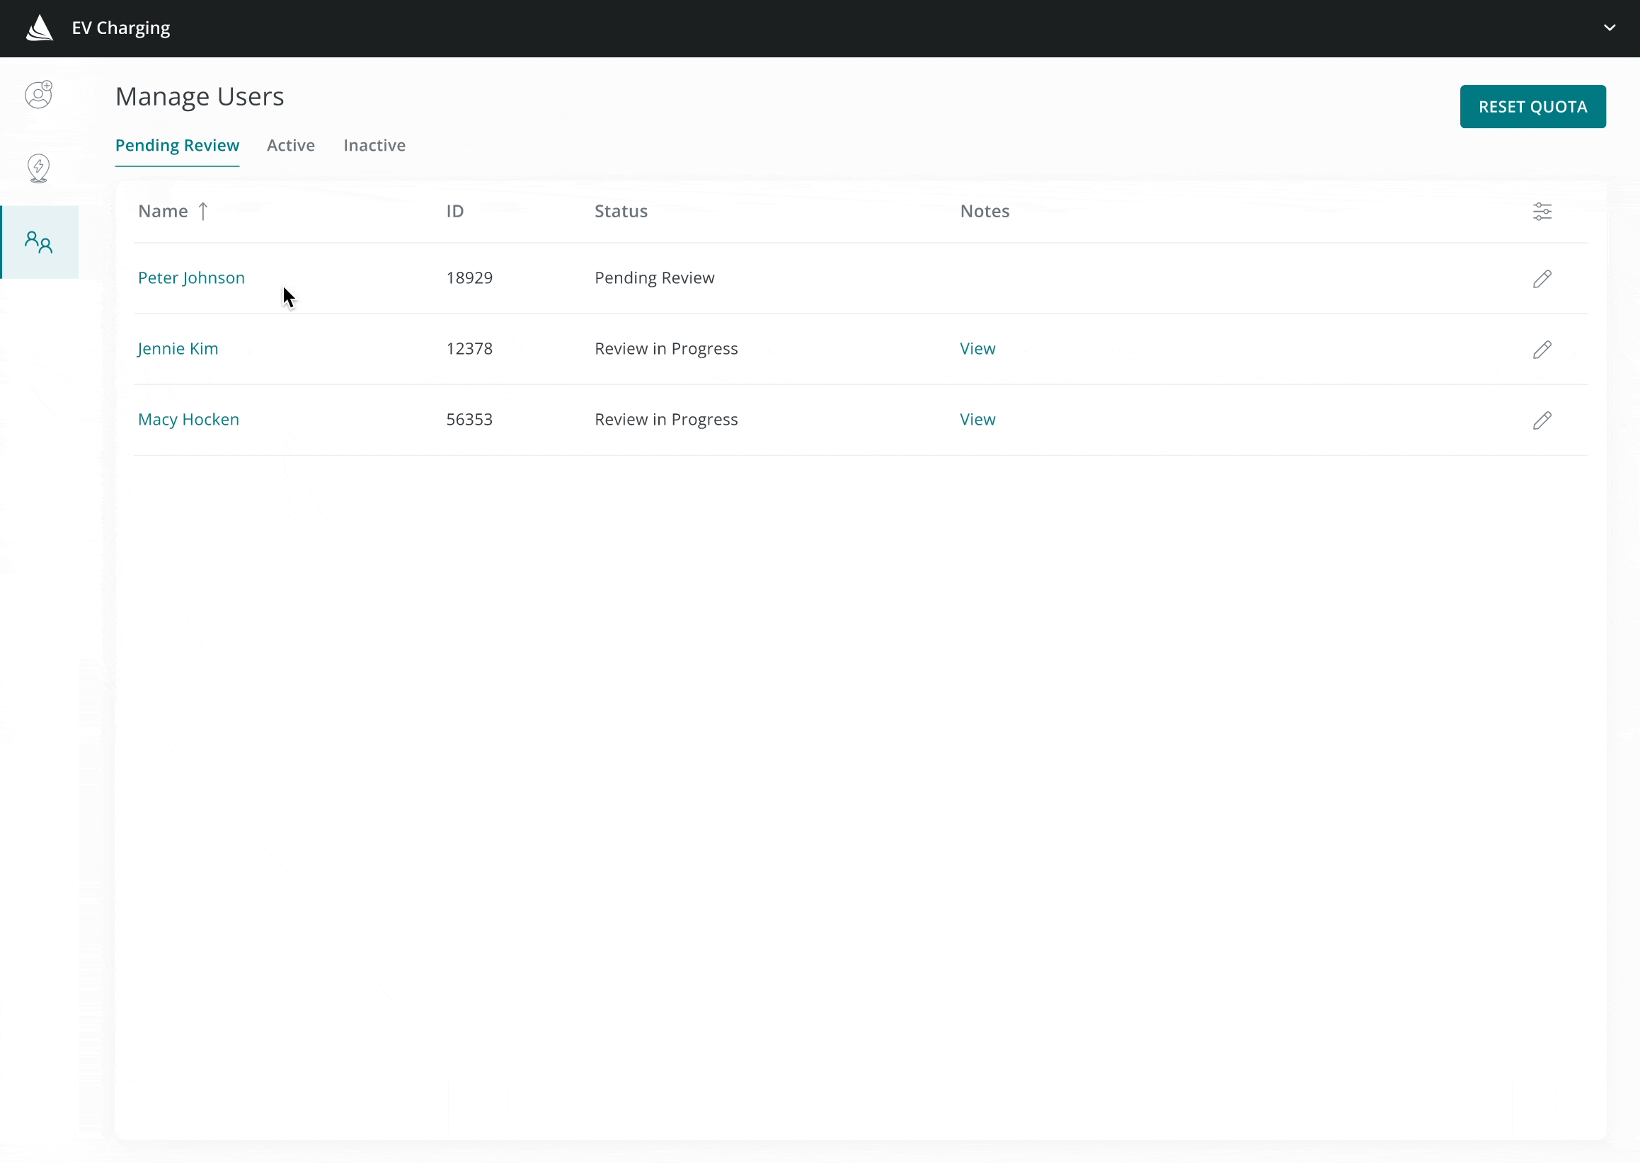View notes for Jennie Kim

pos(977,349)
